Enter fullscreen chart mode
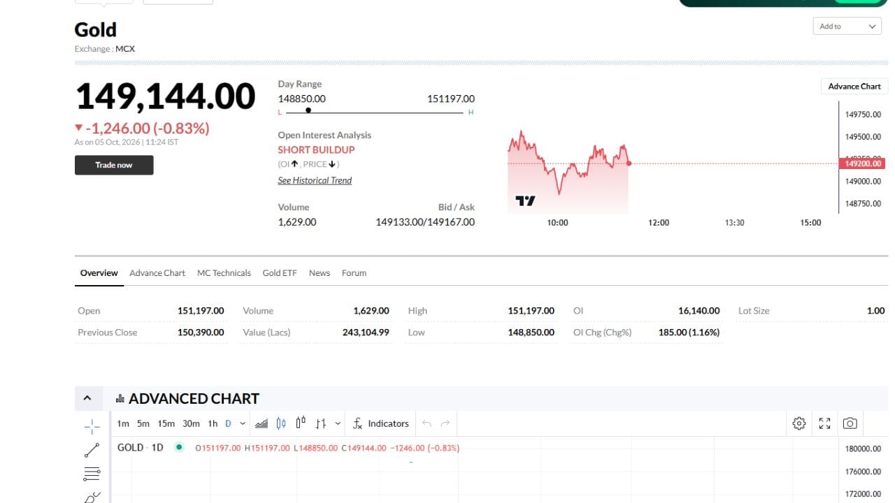This screenshot has width=895, height=503. coord(824,423)
